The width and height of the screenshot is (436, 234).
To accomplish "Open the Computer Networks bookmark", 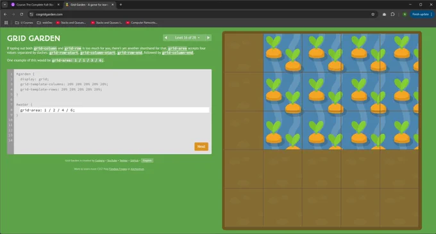I will pyautogui.click(x=142, y=23).
